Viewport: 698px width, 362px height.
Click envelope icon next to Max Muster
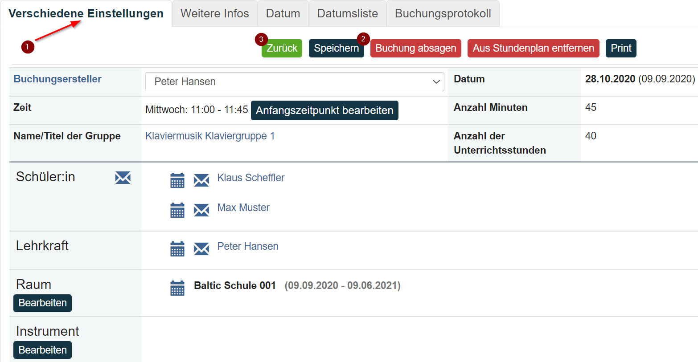201,210
